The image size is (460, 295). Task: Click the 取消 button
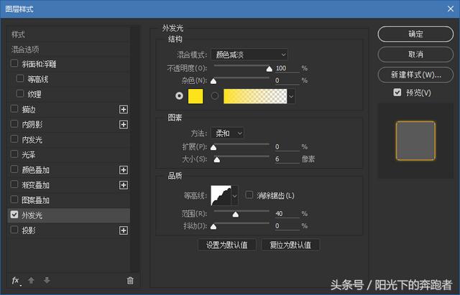tap(415, 55)
